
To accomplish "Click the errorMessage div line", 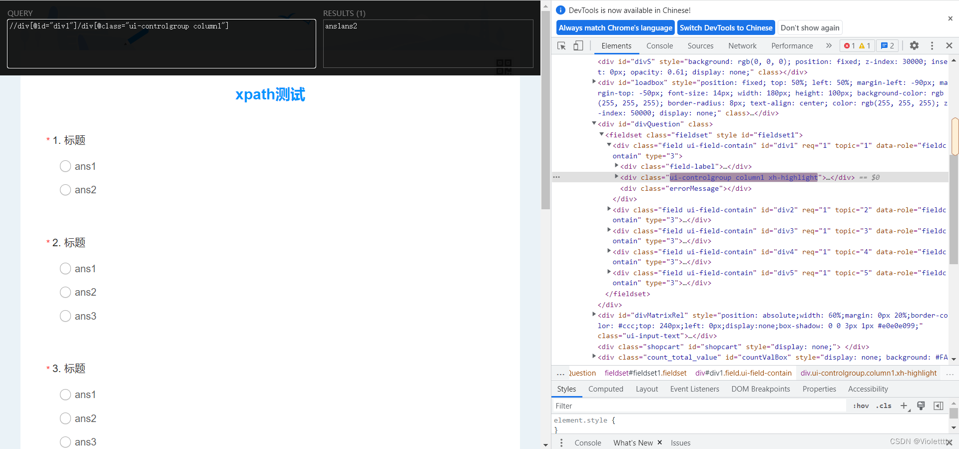I will coord(685,188).
